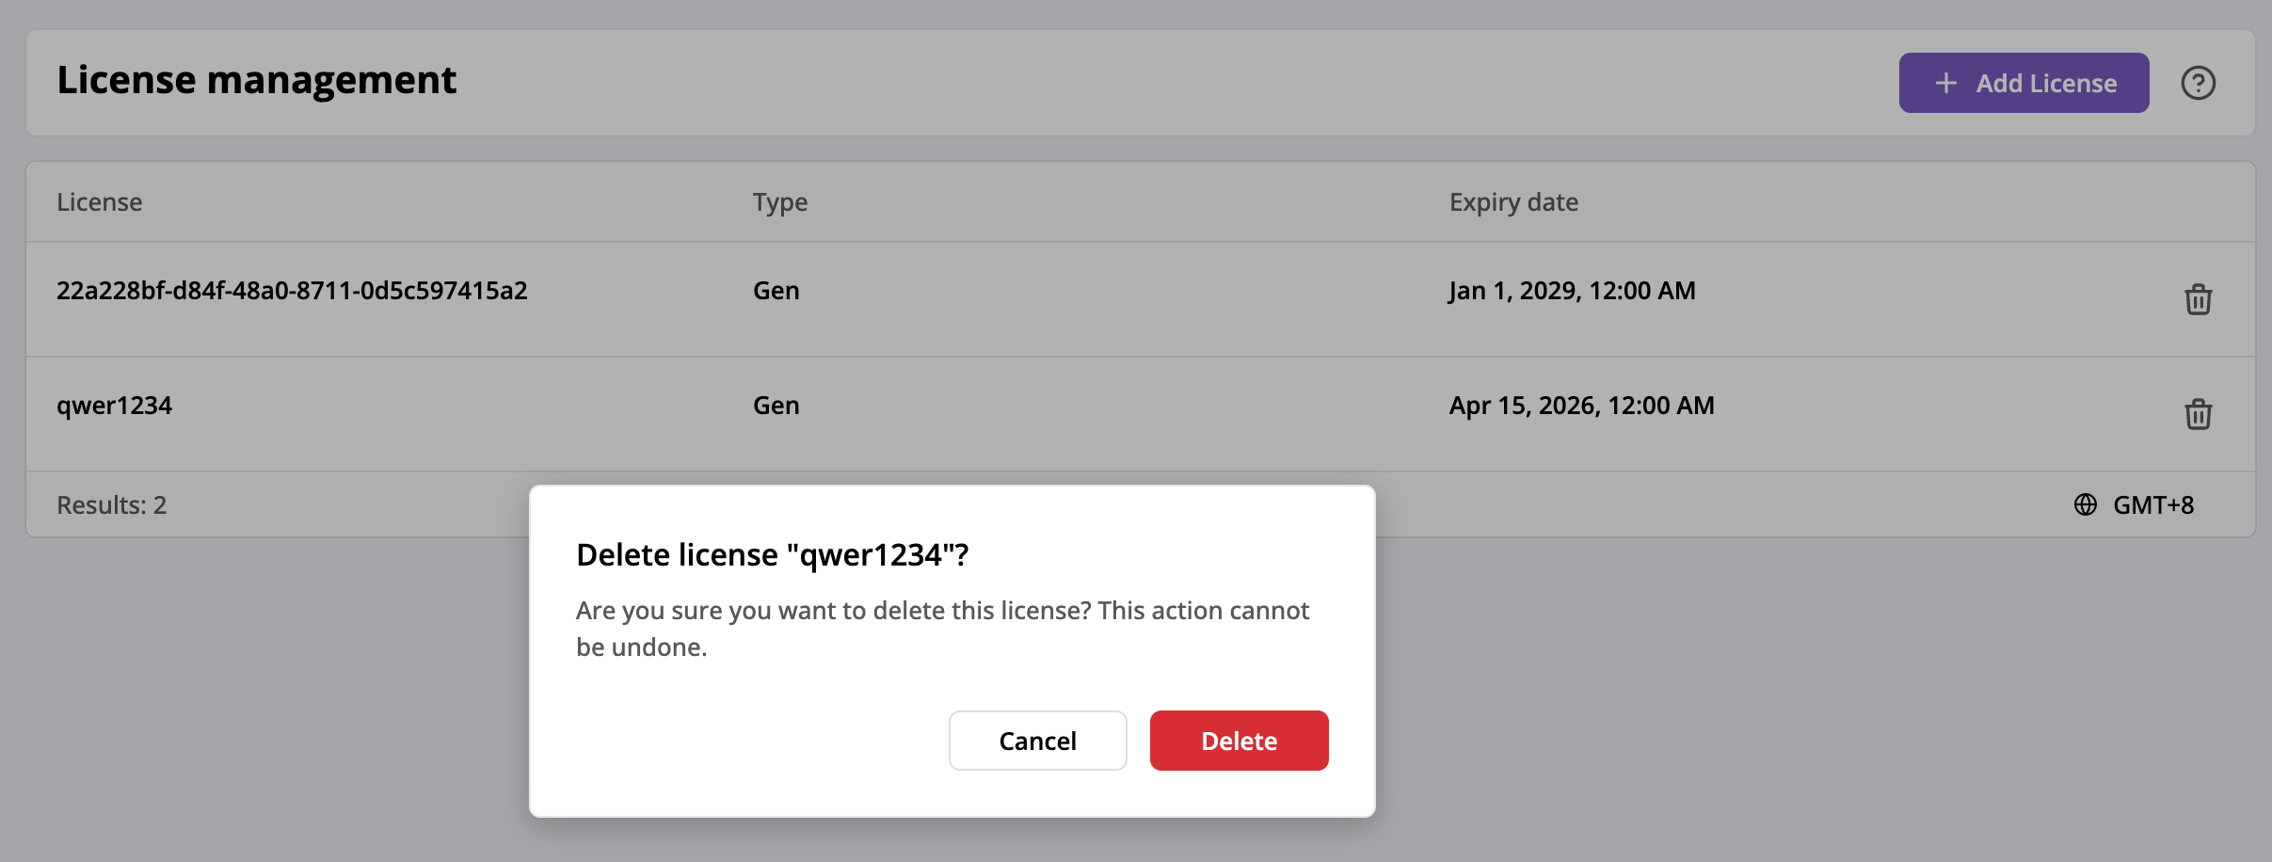Click expiry date Apr 15, 2026
This screenshot has width=2272, height=862.
click(1579, 405)
